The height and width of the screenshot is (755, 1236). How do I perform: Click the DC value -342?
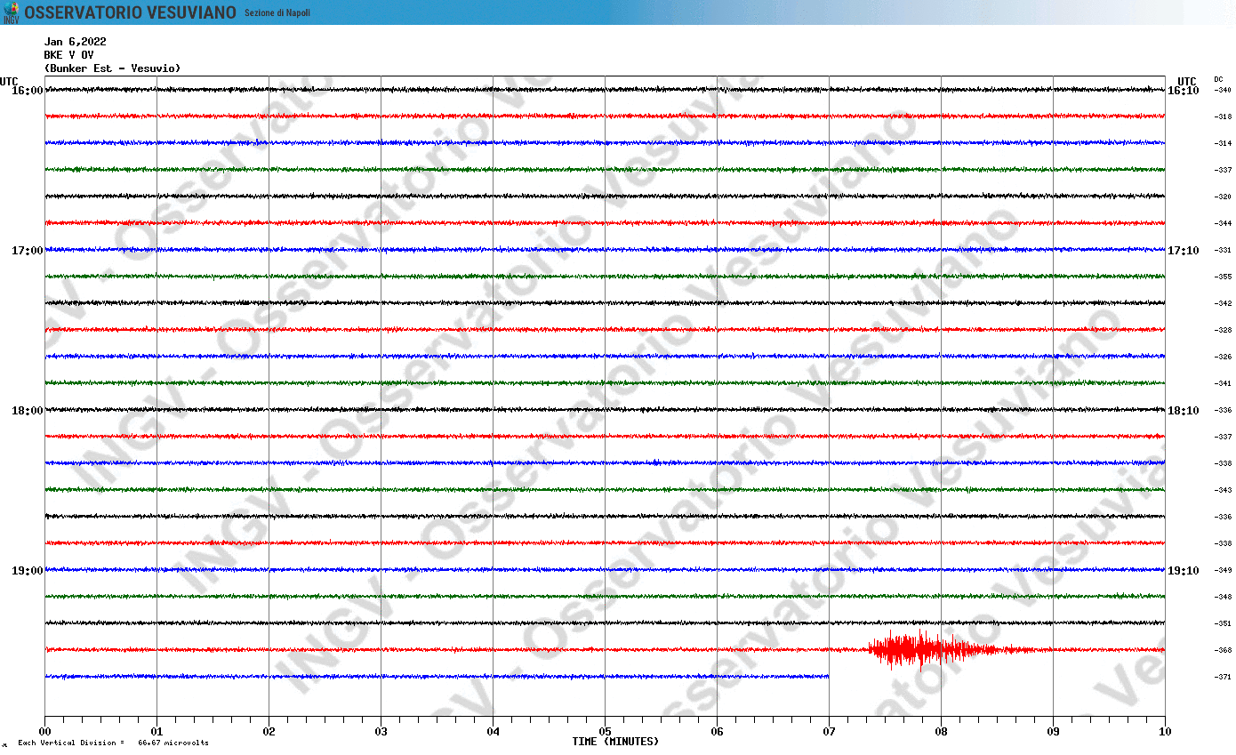coord(1224,303)
